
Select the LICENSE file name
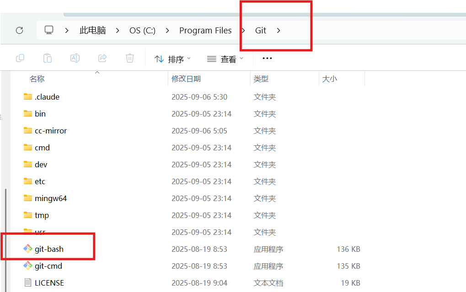49,283
